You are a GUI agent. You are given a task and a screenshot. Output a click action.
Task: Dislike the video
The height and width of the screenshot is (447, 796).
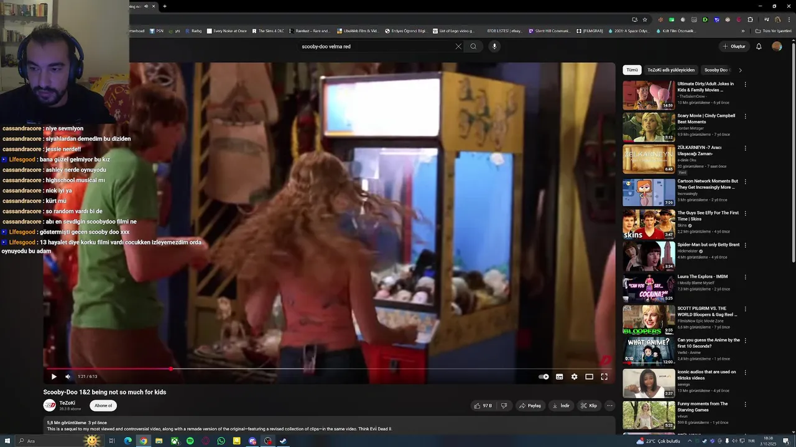[x=504, y=405]
